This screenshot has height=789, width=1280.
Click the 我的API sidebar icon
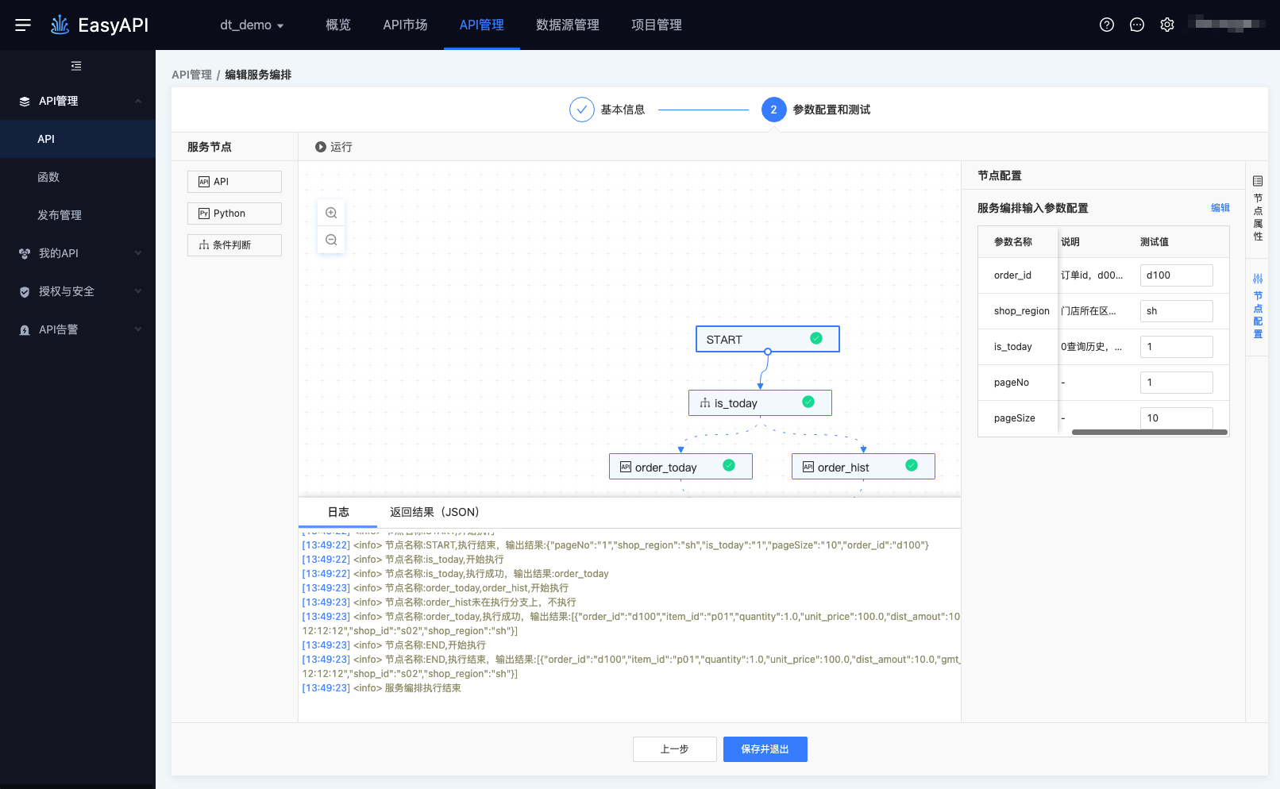pyautogui.click(x=25, y=254)
